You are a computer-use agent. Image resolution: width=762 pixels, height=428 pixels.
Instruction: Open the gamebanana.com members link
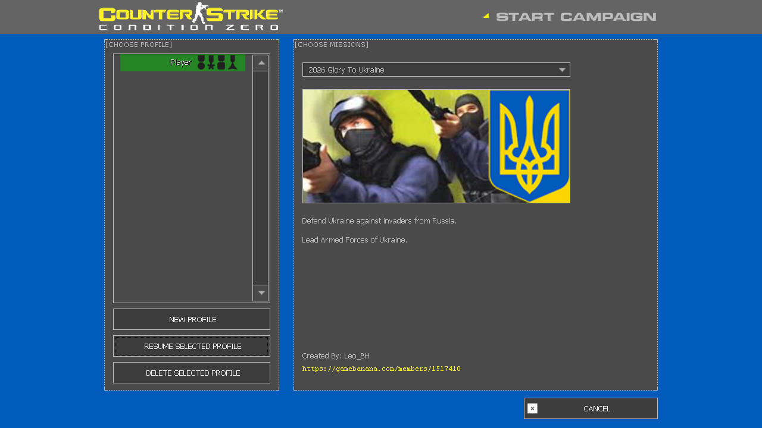381,369
